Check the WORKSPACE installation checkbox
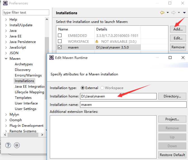The width and height of the screenshot is (188, 160). [x=60, y=41]
